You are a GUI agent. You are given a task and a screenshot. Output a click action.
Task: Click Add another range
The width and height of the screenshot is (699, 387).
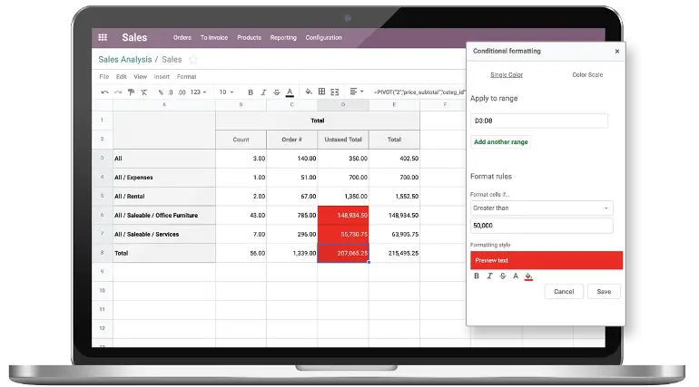click(x=500, y=142)
